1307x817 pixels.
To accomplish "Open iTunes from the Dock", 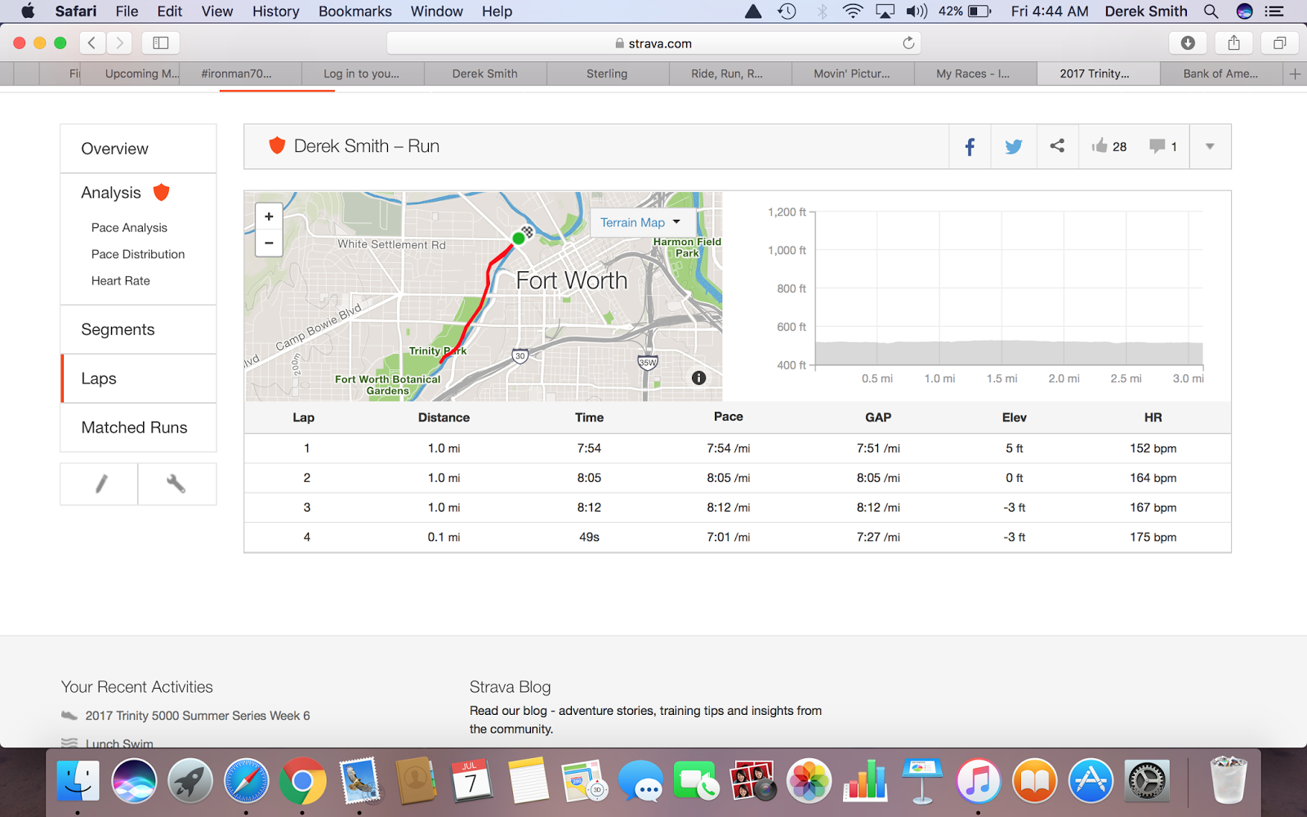I will point(978,781).
